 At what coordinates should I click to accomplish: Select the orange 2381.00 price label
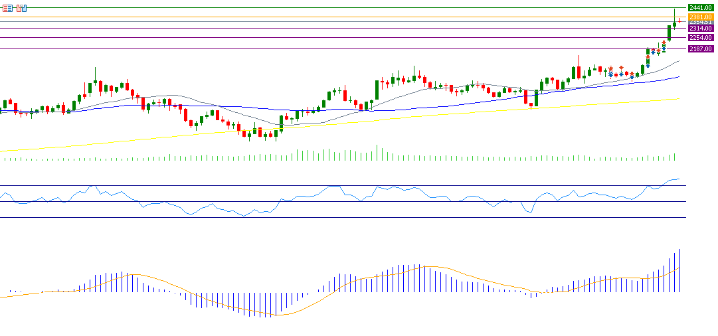[701, 16]
